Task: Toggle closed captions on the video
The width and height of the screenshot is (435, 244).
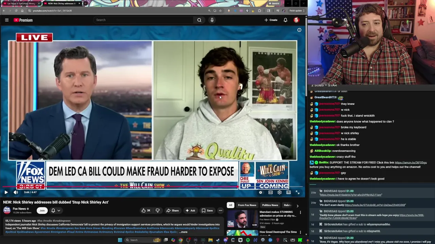Action: coord(271,192)
